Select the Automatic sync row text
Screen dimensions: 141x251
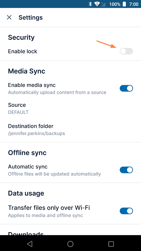[28, 167]
